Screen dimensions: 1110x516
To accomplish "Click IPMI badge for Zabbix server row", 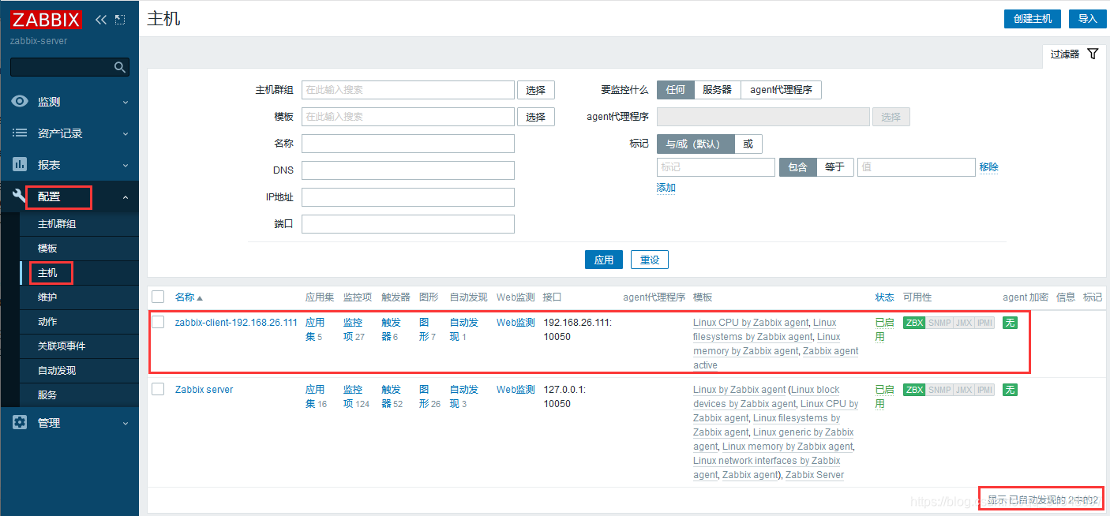I will pos(984,390).
